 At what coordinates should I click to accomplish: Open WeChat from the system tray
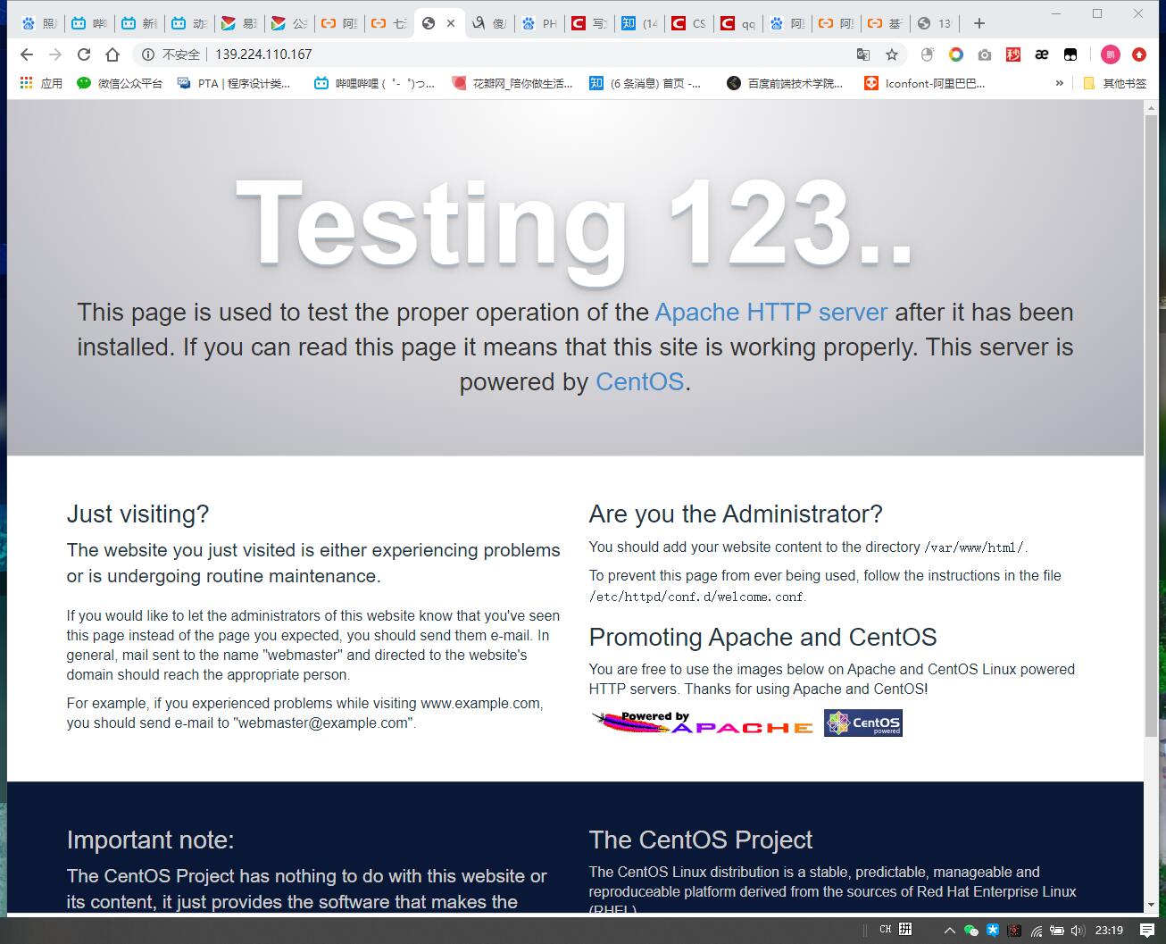pos(971,931)
